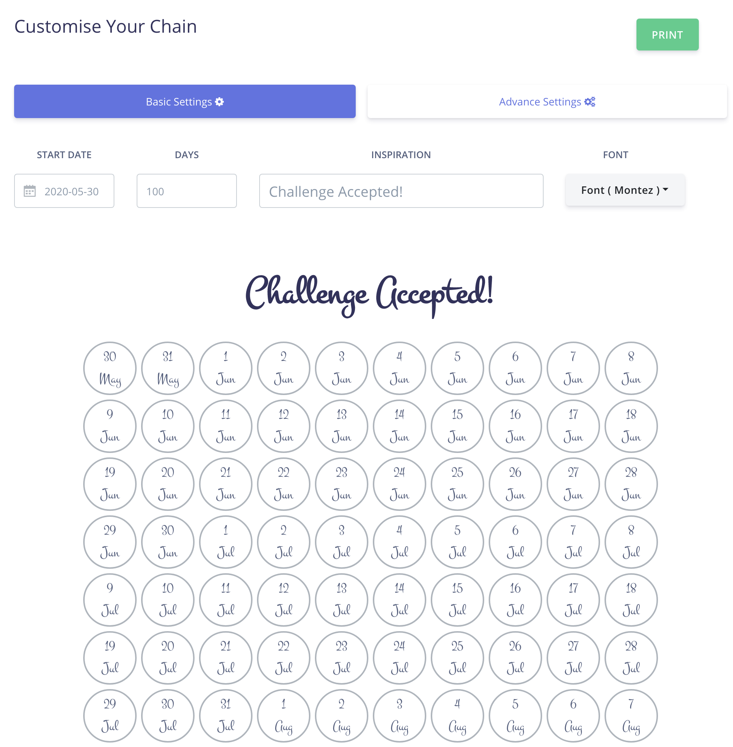
Task: Mark the 1 Aug day circle
Action: (x=284, y=715)
